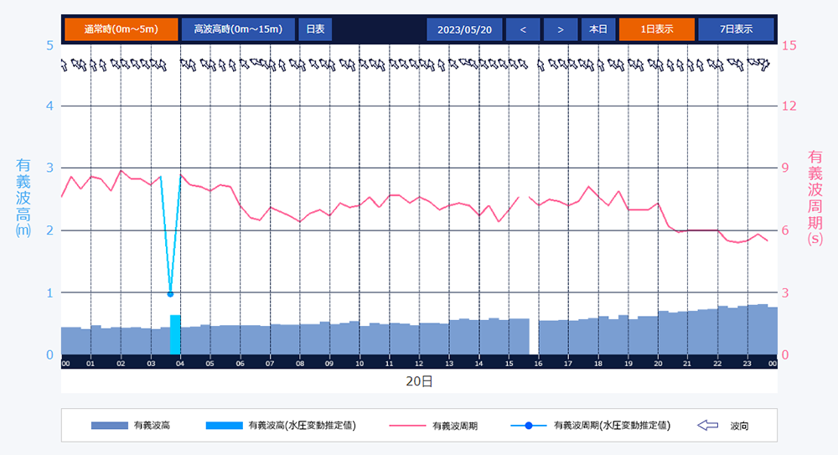The width and height of the screenshot is (838, 455).
Task: Click the grey-blue 有義波高 legend color swatch
Action: [x=108, y=426]
